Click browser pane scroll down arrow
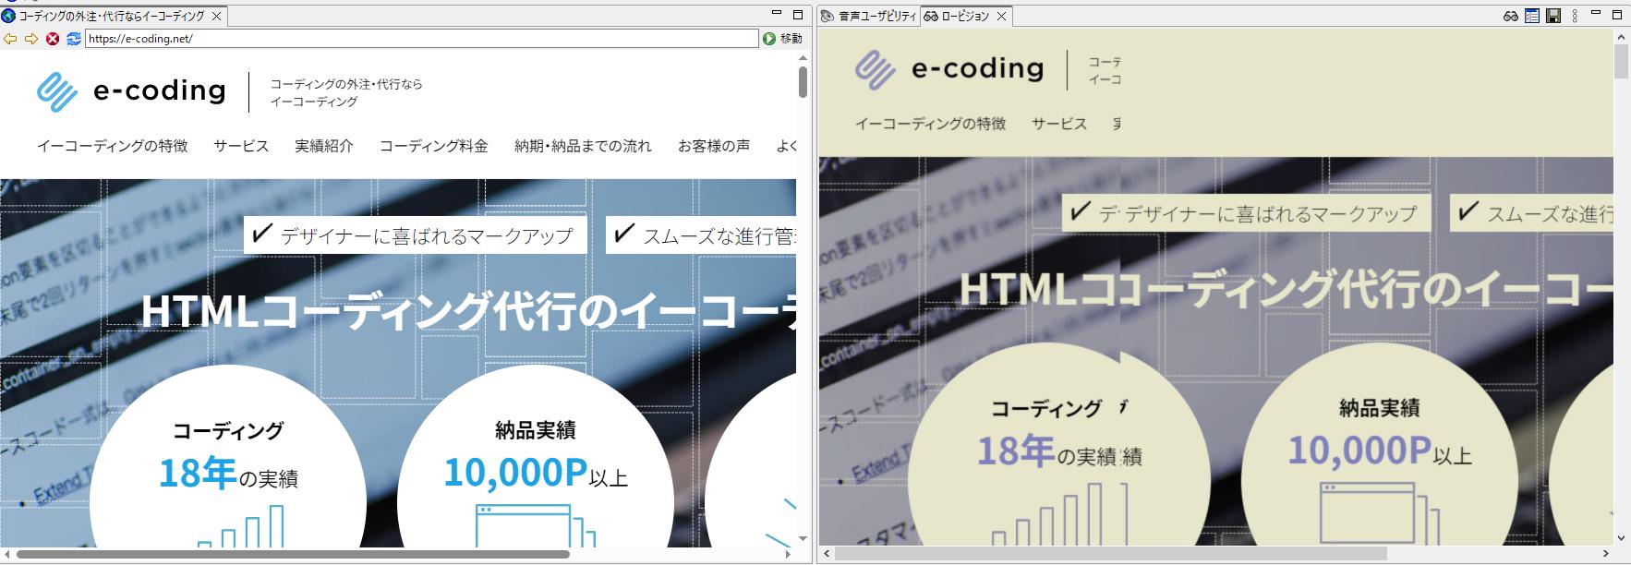The image size is (1631, 565). (803, 539)
